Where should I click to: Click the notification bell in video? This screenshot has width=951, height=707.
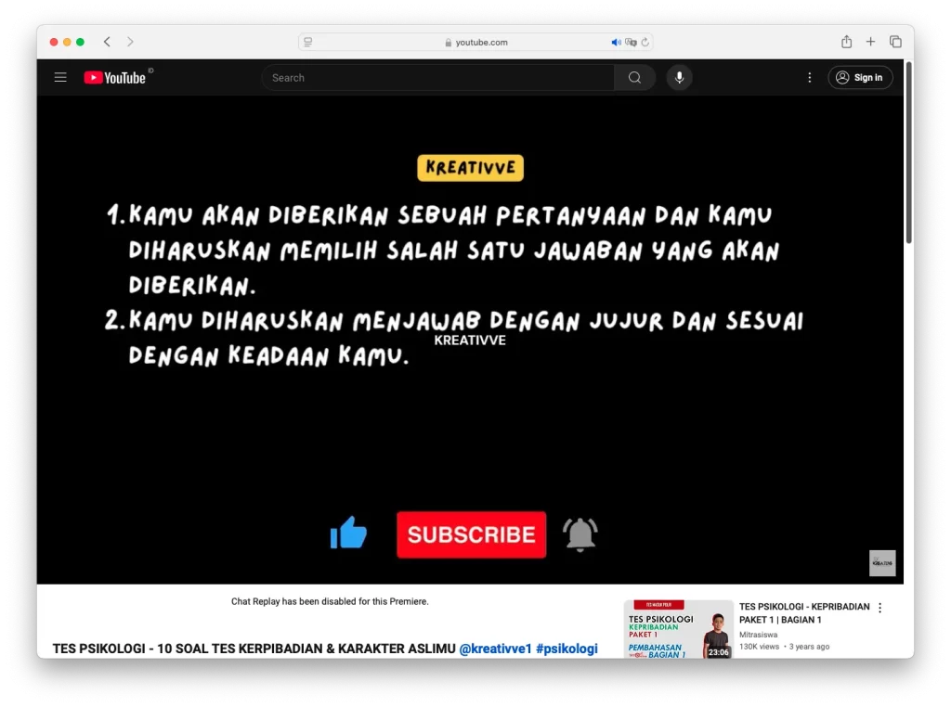(x=580, y=534)
